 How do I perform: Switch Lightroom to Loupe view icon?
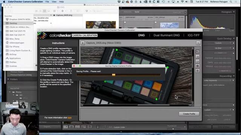[72, 127]
